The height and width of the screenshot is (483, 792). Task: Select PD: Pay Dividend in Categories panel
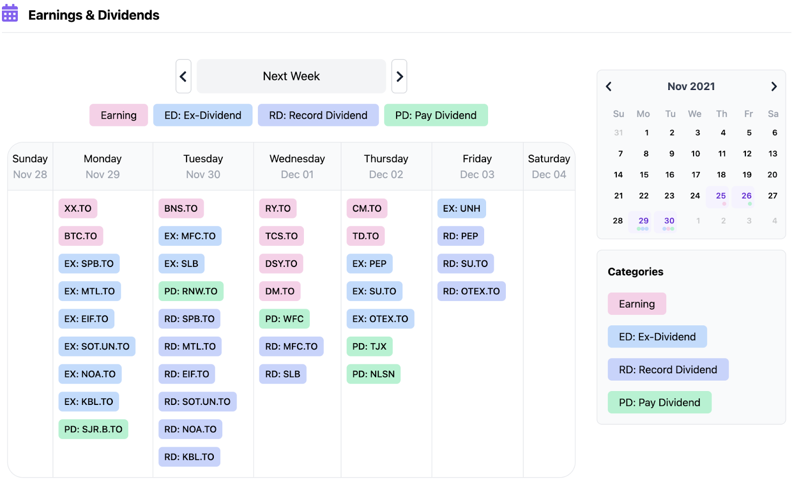(659, 402)
